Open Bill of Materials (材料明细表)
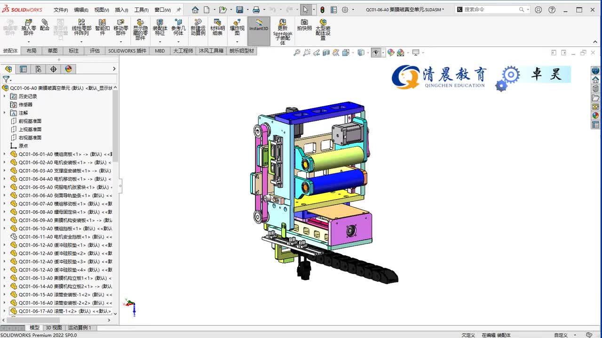Screen dimensions: 602x338 (217, 27)
